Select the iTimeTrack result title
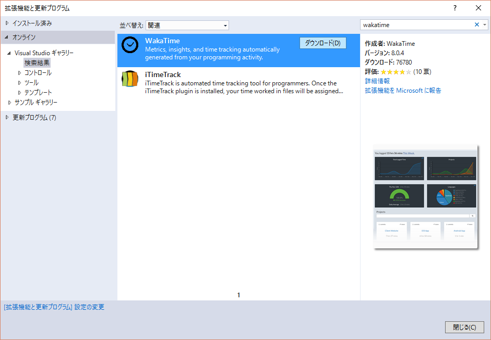The height and width of the screenshot is (340, 491). [x=163, y=74]
